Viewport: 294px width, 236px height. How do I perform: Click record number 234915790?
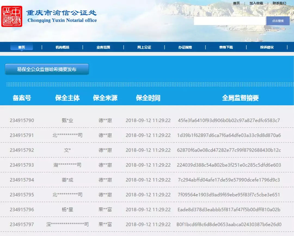click(22, 120)
